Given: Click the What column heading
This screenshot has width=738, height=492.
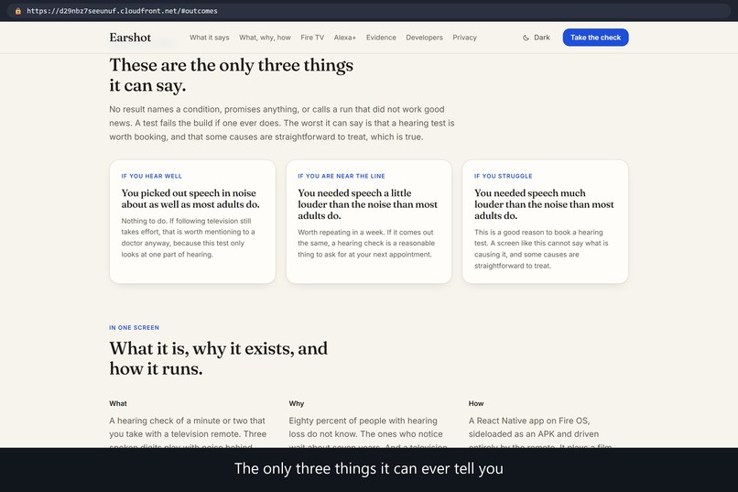Looking at the screenshot, I should (118, 403).
